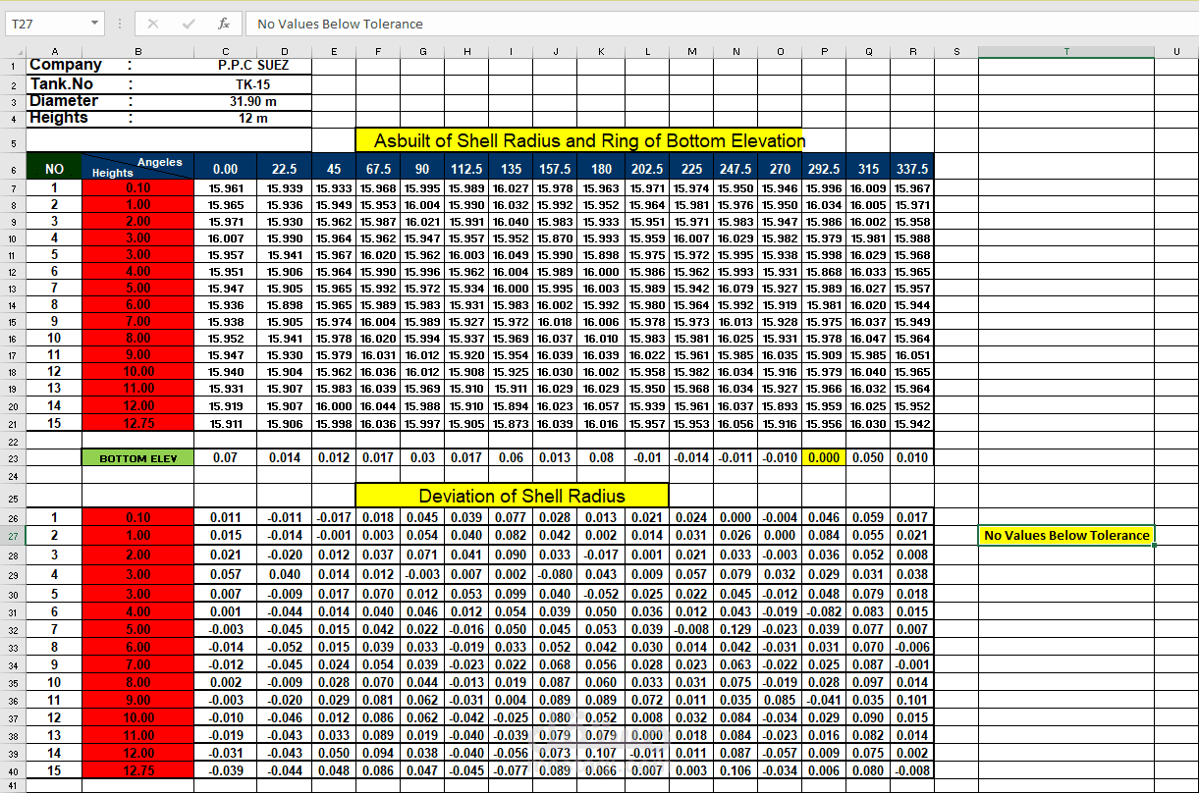Click the '0.101' deviation cell in row 36
This screenshot has width=1199, height=793.
912,701
